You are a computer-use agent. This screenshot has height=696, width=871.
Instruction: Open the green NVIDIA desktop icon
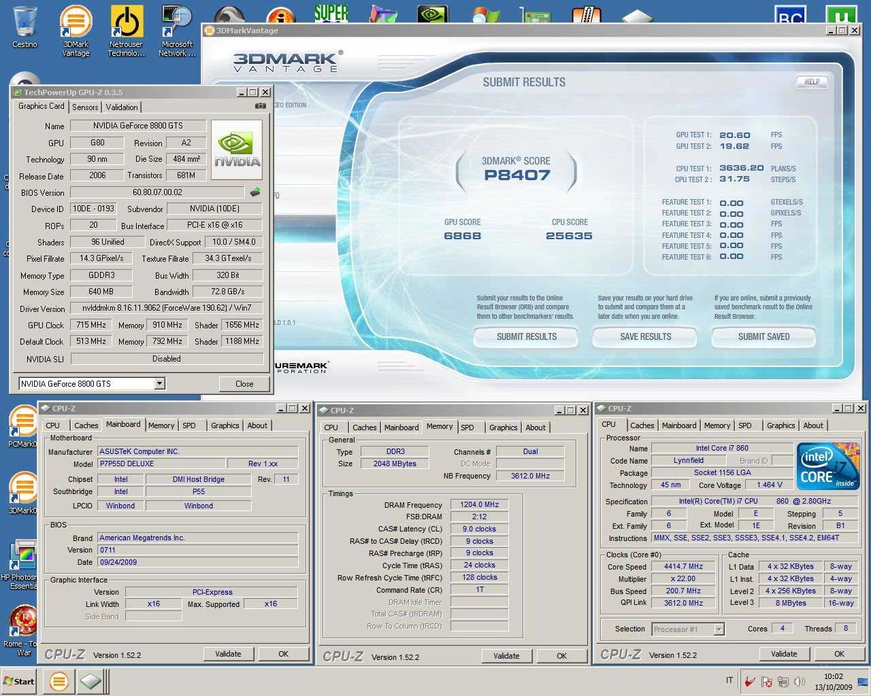pyautogui.click(x=433, y=15)
